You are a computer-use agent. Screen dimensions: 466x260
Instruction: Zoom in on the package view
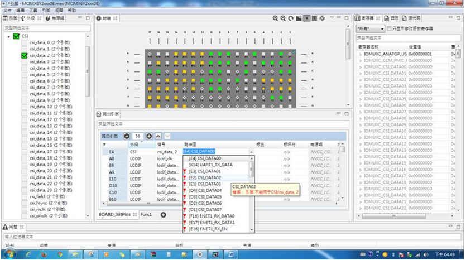[275, 18]
